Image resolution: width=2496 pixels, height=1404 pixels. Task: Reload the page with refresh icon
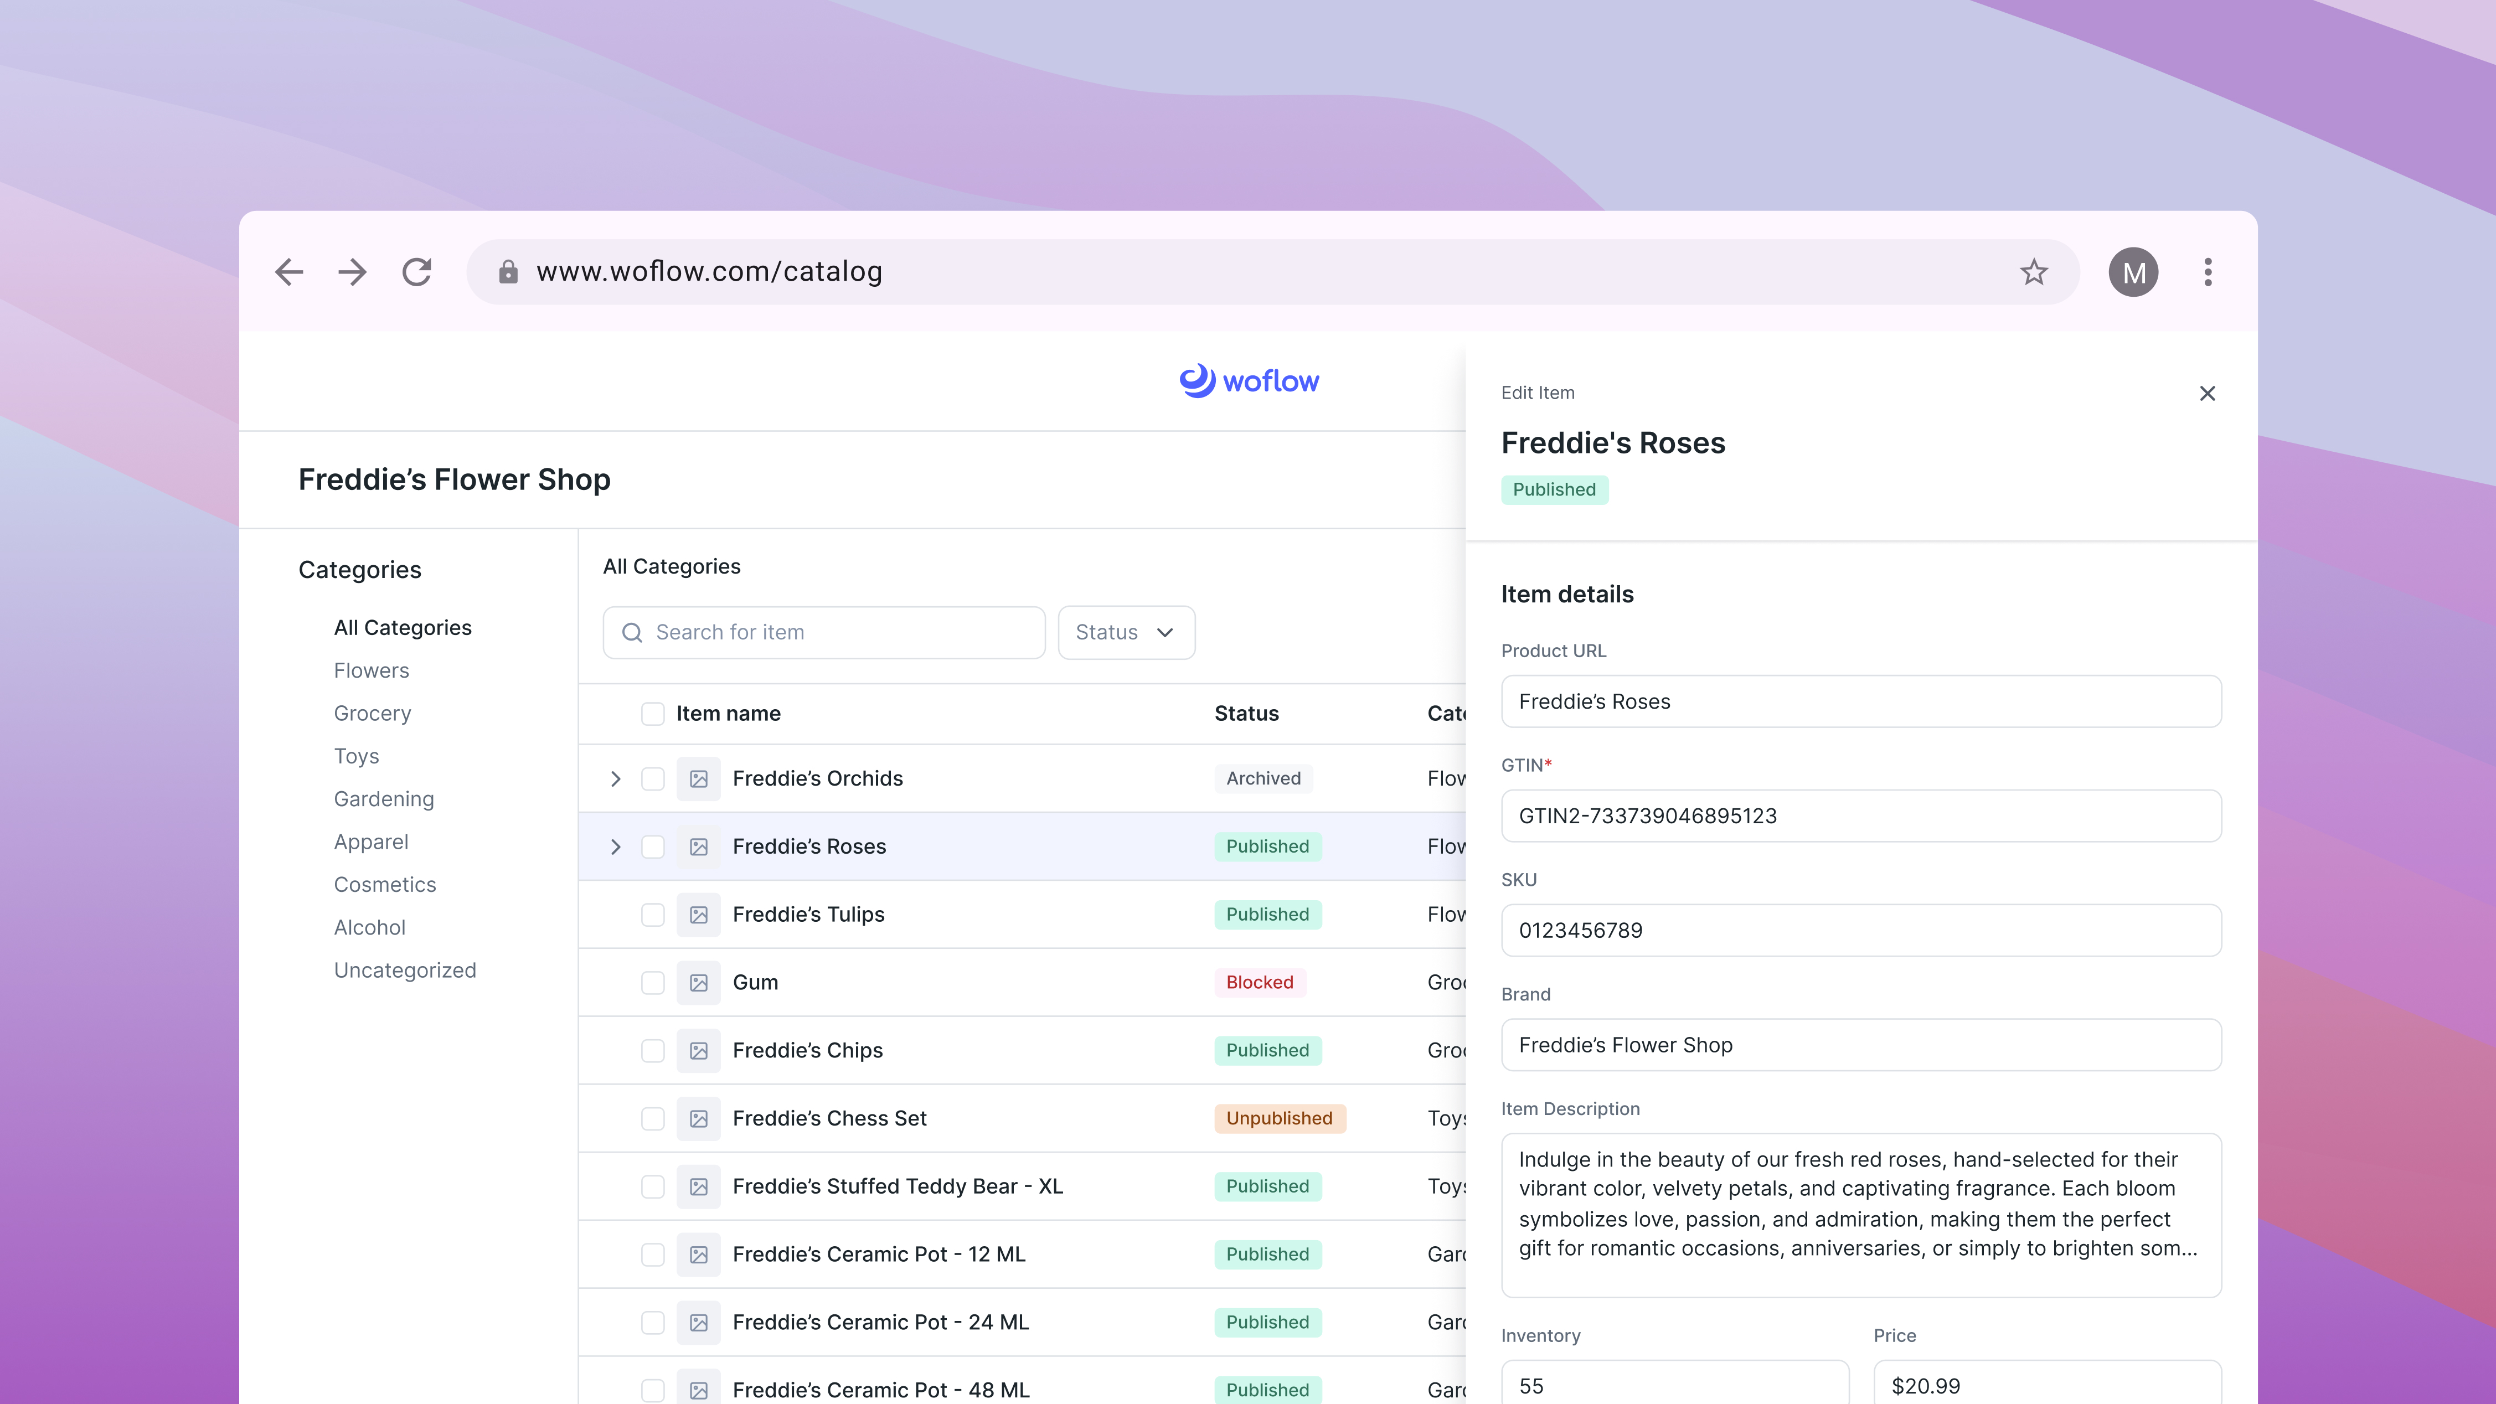tap(416, 272)
